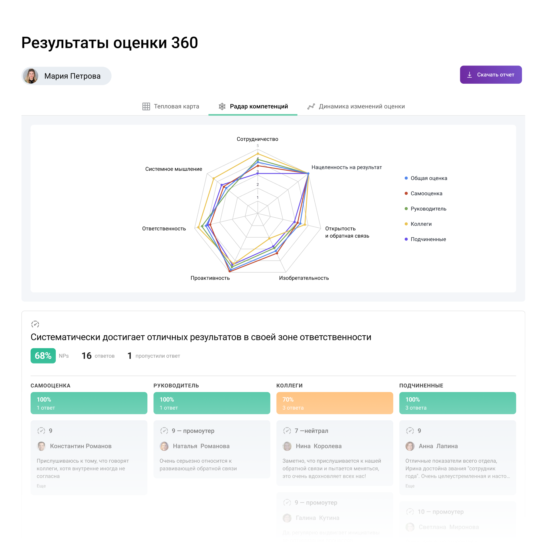Click the dynamics line-graph icon
This screenshot has height=546, width=546.
[x=311, y=106]
